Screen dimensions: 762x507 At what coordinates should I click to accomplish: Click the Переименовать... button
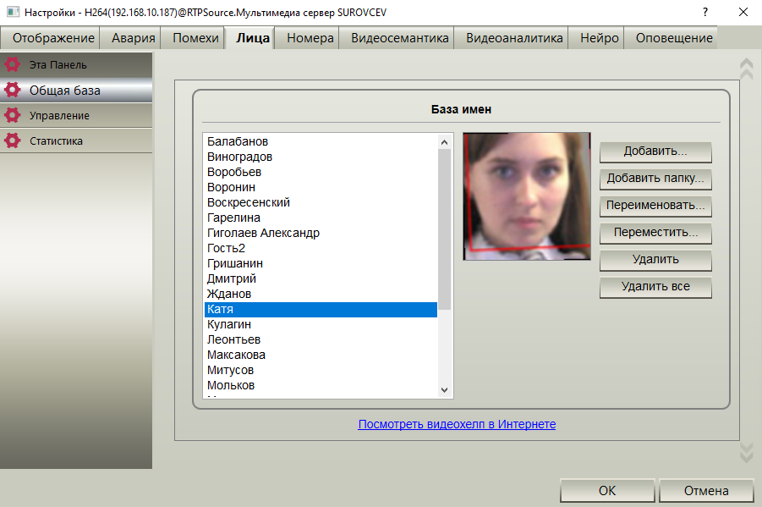(655, 206)
